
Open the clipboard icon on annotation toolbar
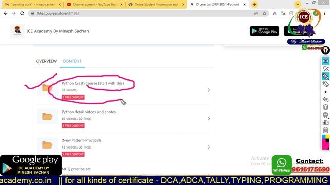tap(325, 130)
